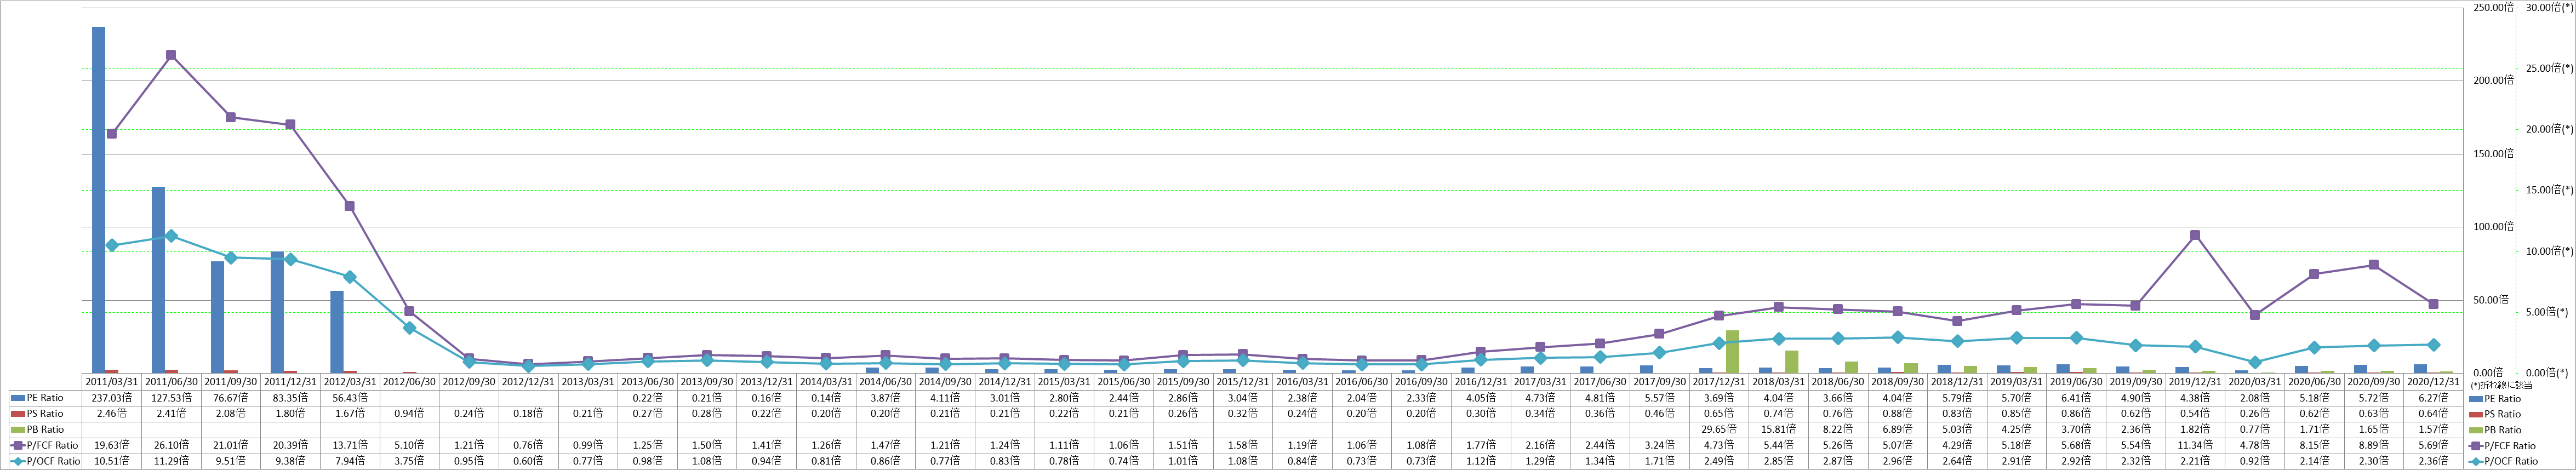Select the P/FCF square marker at 2020/12/31
The height and width of the screenshot is (470, 2576).
[x=2433, y=304]
